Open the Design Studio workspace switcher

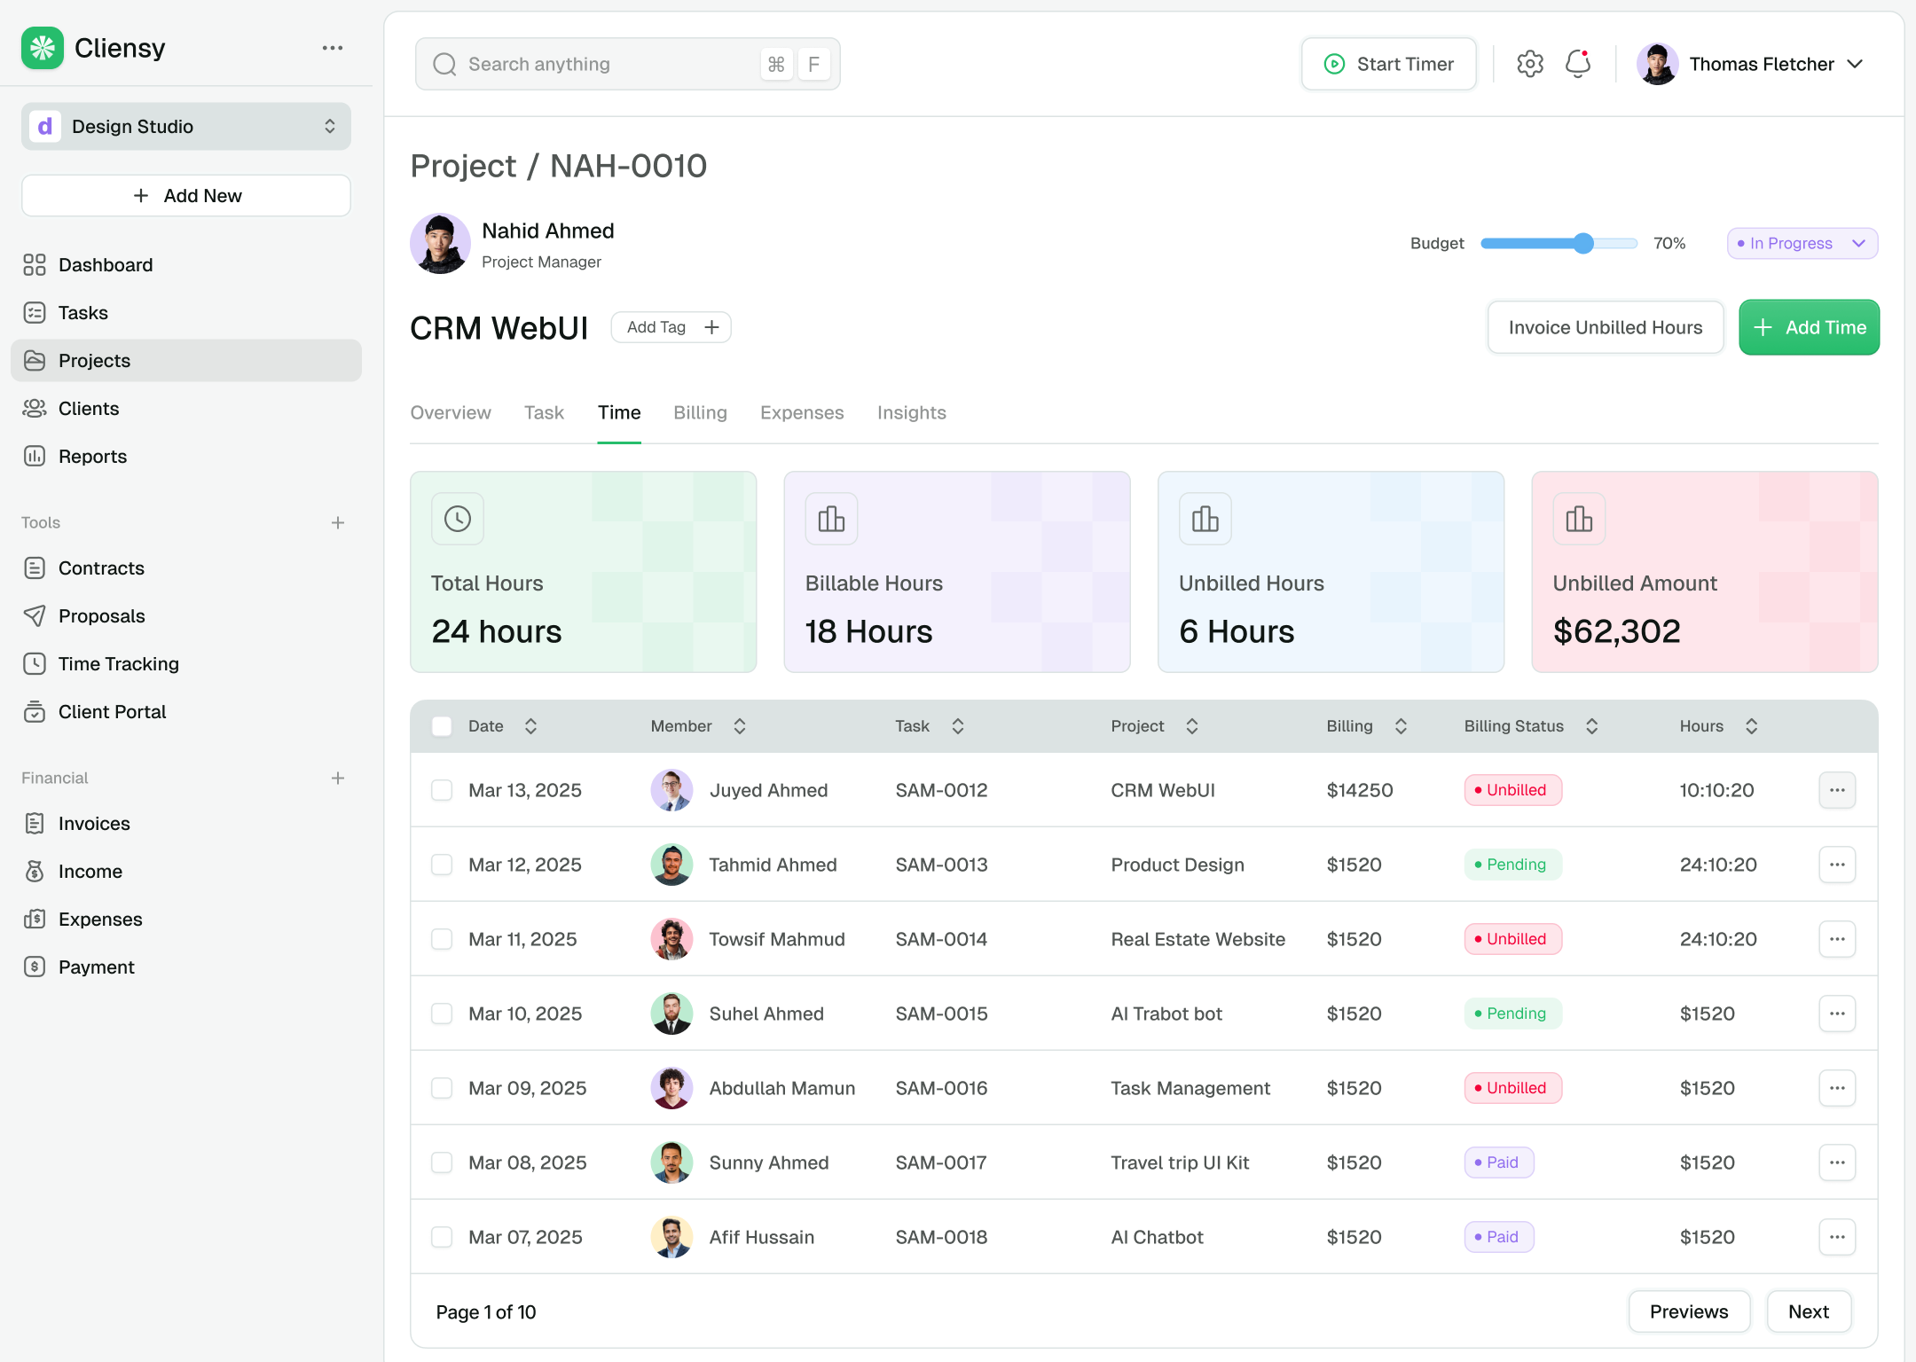(x=185, y=126)
